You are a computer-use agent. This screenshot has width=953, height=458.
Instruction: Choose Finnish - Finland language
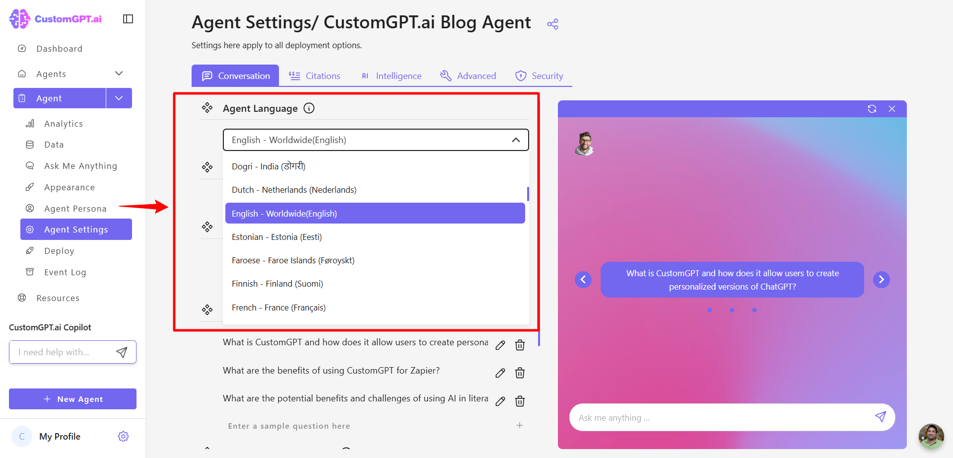coord(375,284)
